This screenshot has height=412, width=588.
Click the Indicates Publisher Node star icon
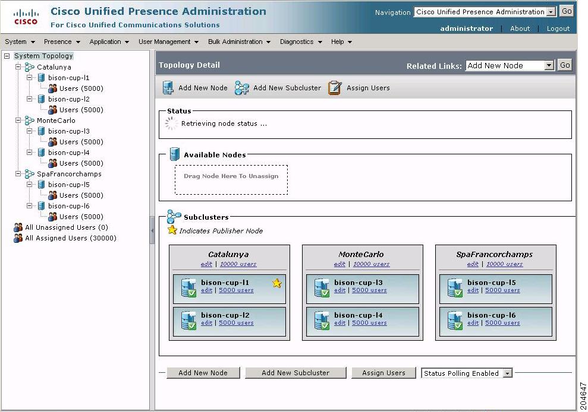172,230
